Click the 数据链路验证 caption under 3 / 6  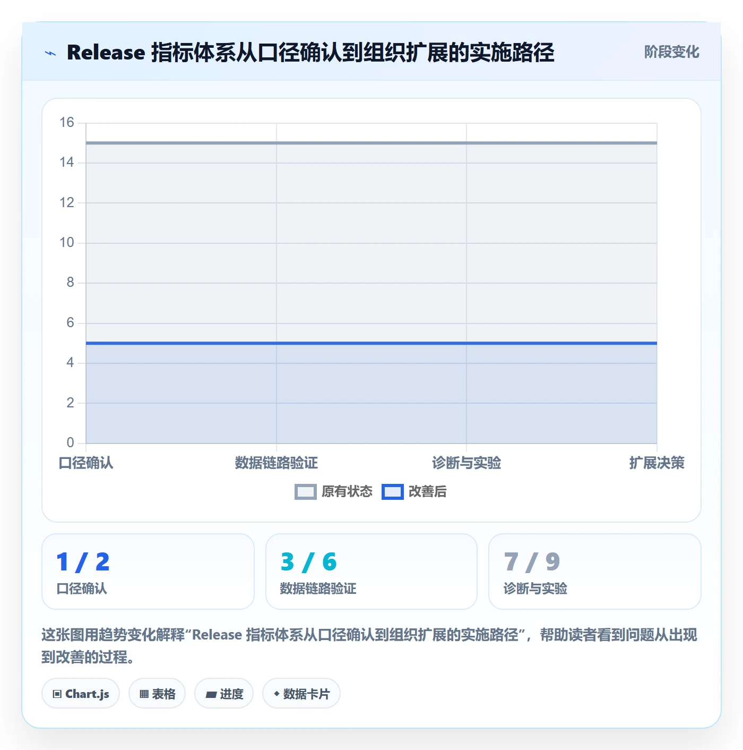318,589
